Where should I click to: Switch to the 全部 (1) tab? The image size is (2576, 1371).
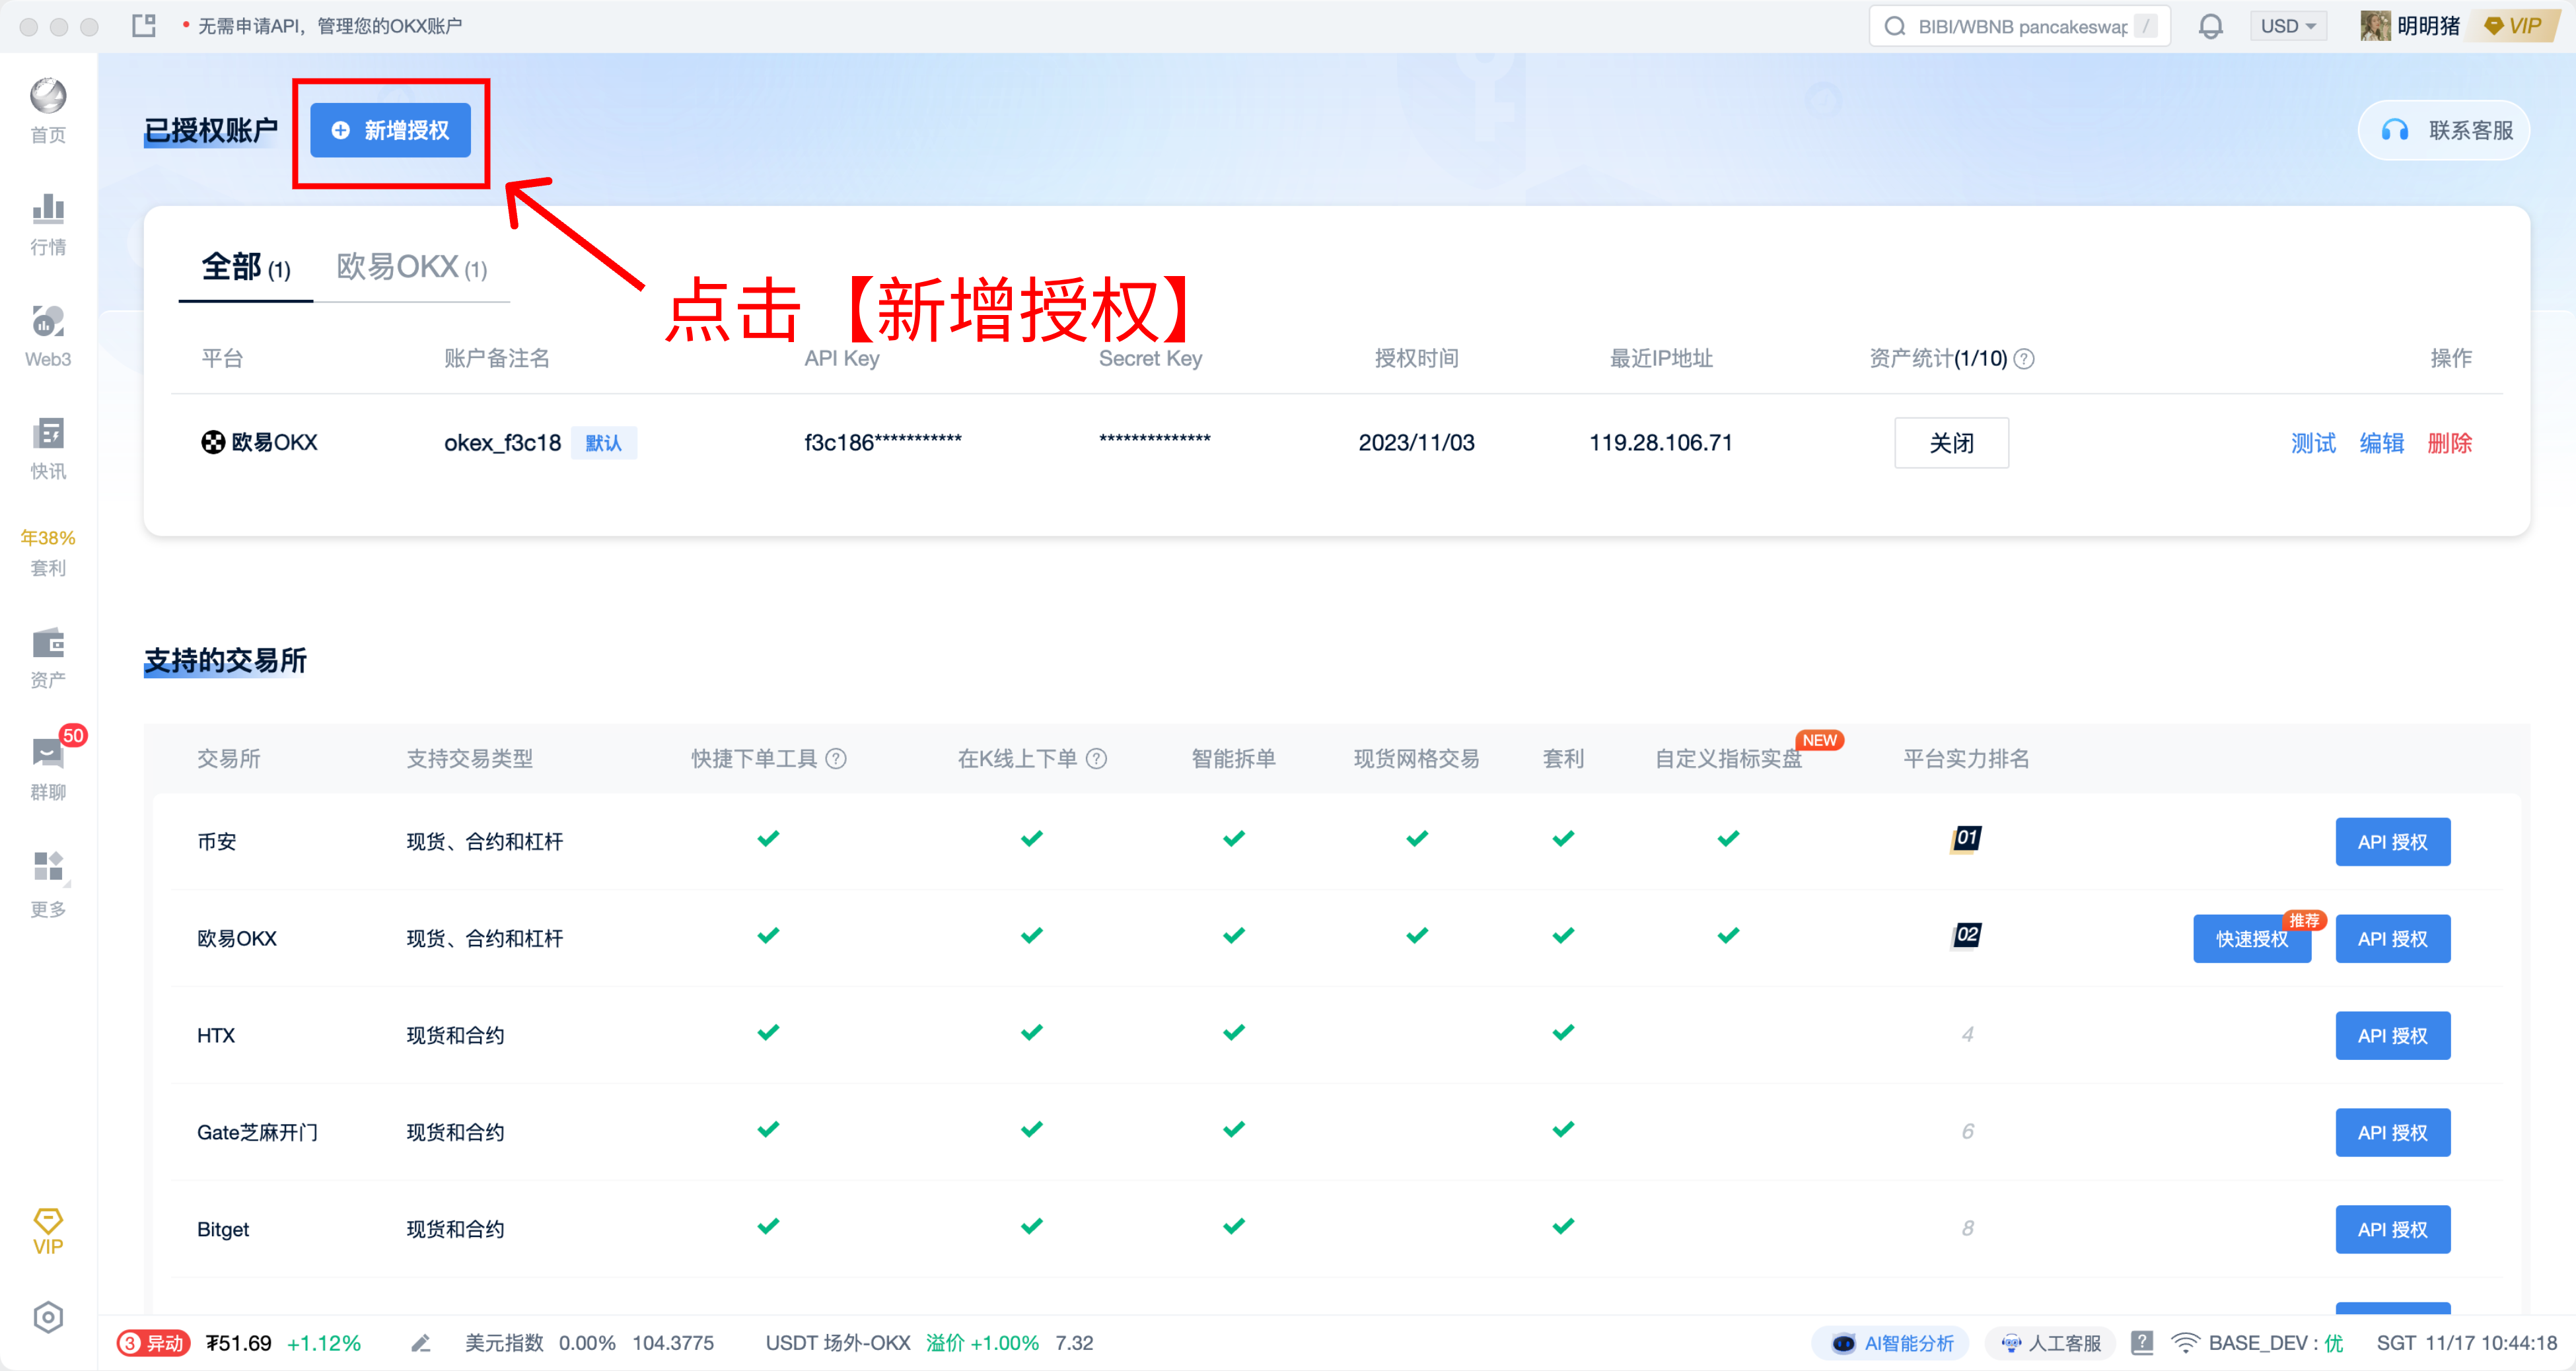pos(246,267)
